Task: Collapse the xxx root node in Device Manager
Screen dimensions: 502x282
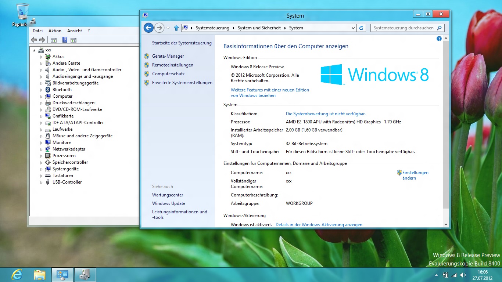Action: coord(34,50)
